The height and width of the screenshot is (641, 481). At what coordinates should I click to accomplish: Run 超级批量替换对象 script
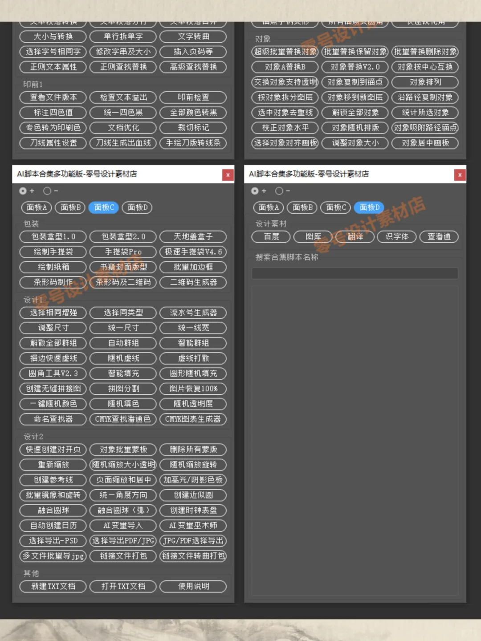285,52
